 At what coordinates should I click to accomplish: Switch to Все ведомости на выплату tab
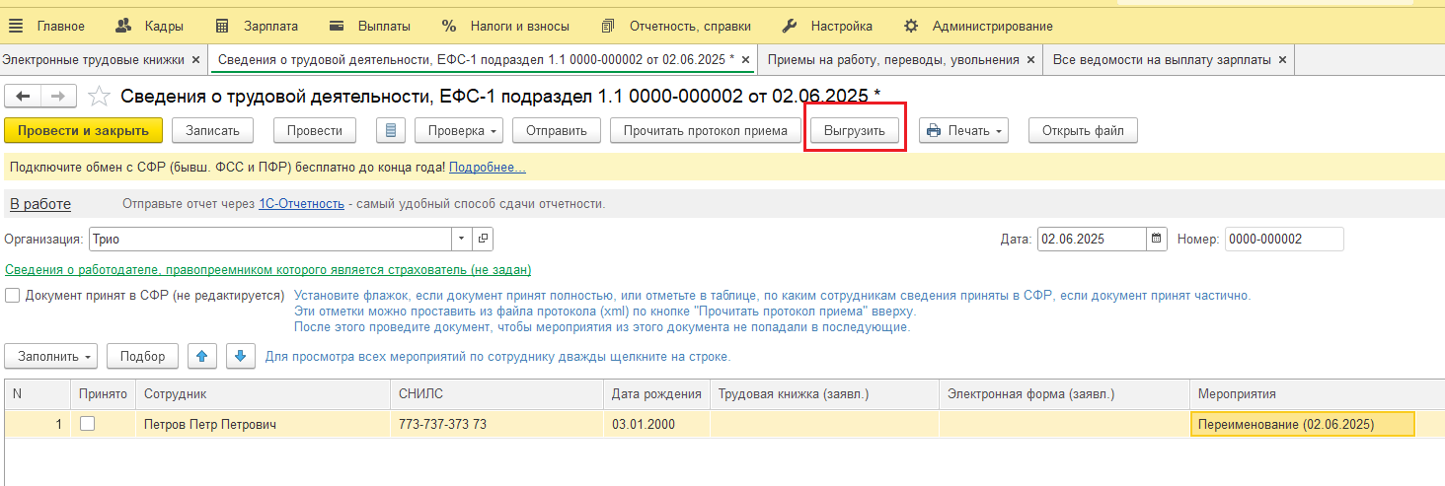point(1162,60)
